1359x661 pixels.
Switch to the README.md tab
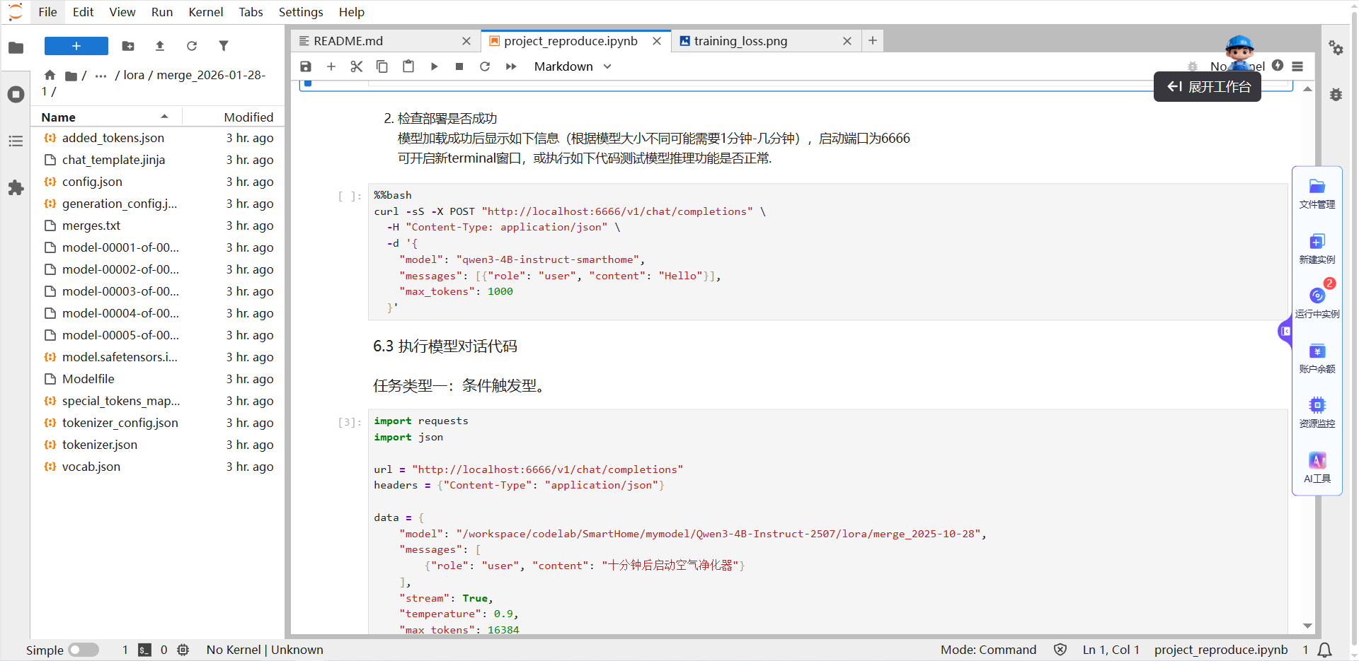[348, 41]
